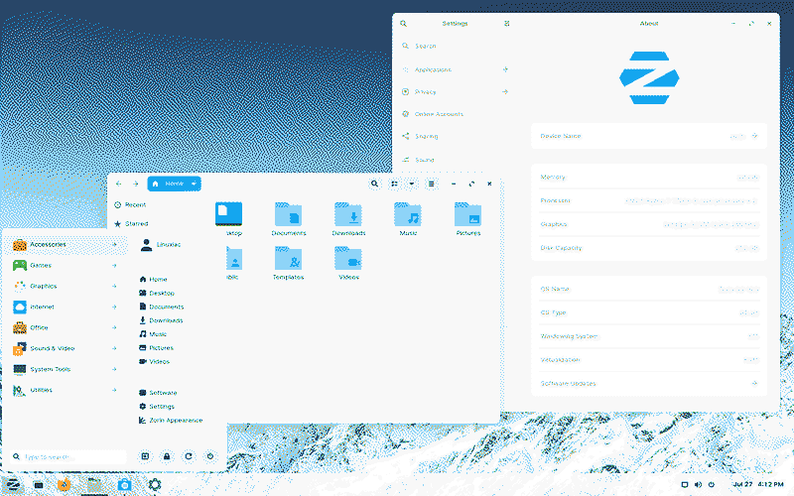
Task: Open Videos from the app menu places
Action: pos(154,361)
